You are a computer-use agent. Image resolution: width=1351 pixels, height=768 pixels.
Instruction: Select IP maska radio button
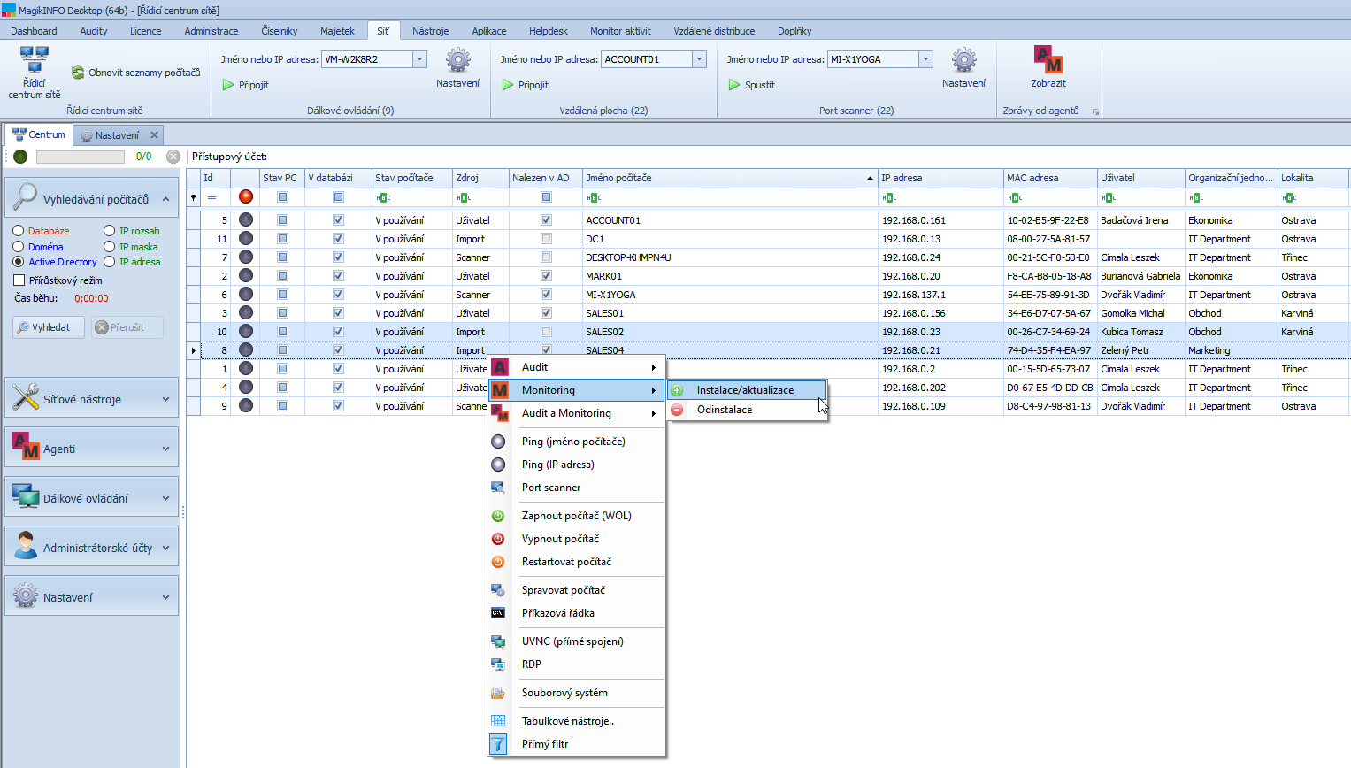[110, 247]
